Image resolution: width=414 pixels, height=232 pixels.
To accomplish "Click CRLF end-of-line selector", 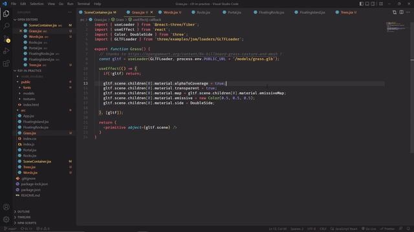I will coord(323,229).
